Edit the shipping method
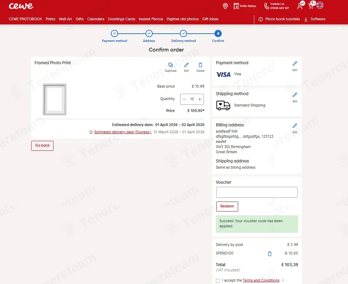 tap(295, 97)
